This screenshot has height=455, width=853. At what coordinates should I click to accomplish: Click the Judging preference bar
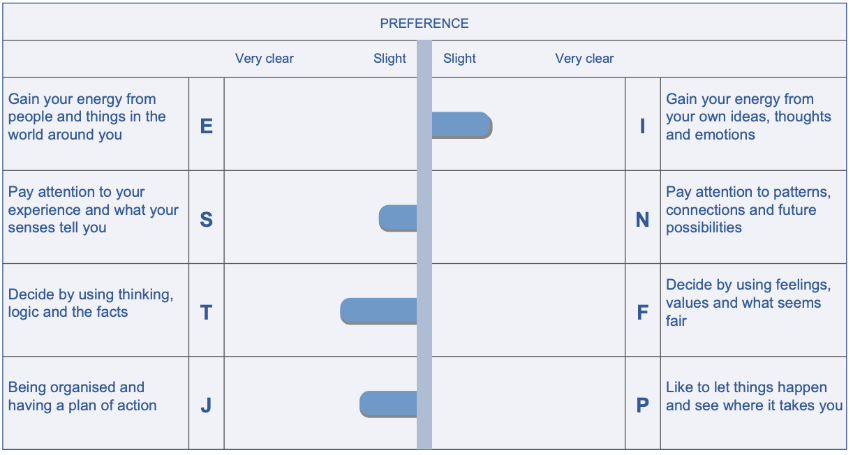pyautogui.click(x=389, y=404)
